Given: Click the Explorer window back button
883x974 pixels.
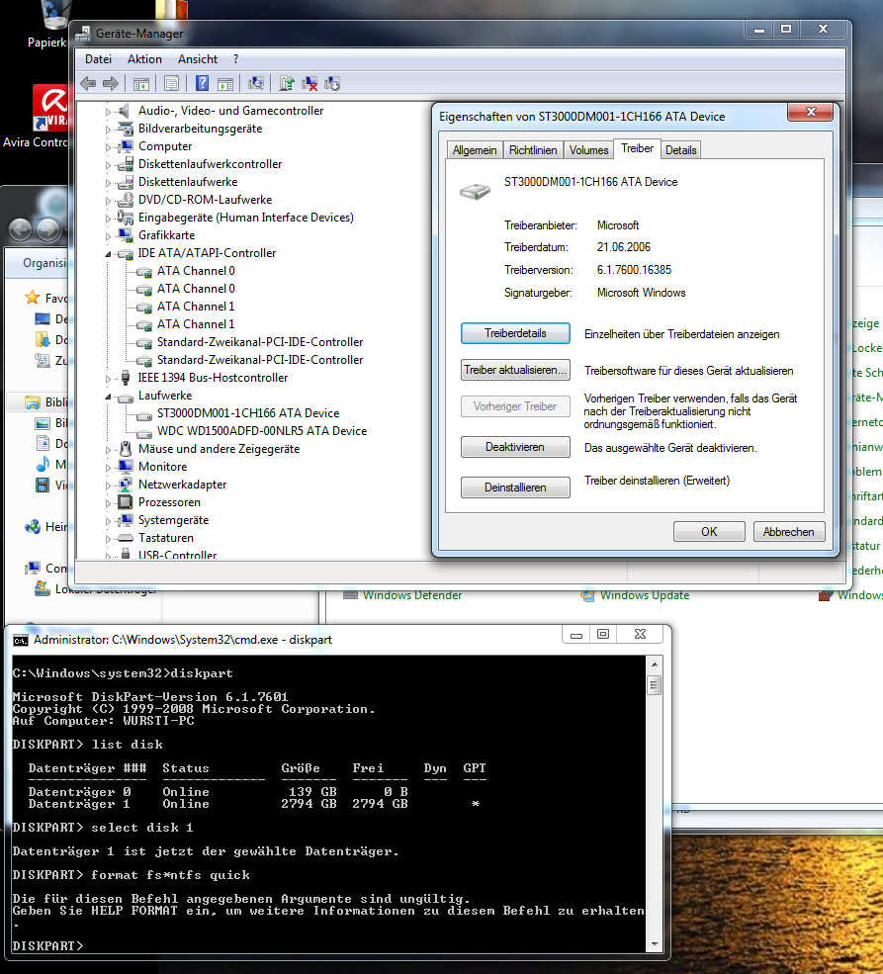Looking at the screenshot, I should 21,229.
